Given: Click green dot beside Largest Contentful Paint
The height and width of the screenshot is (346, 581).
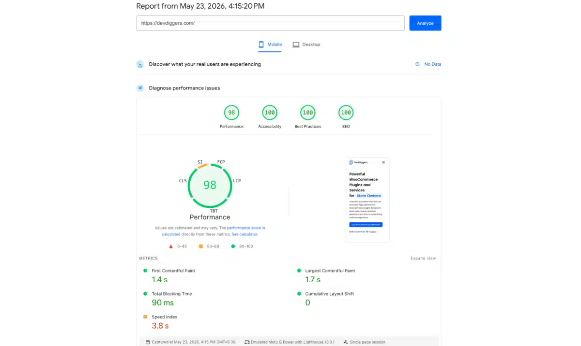Looking at the screenshot, I should click(299, 271).
